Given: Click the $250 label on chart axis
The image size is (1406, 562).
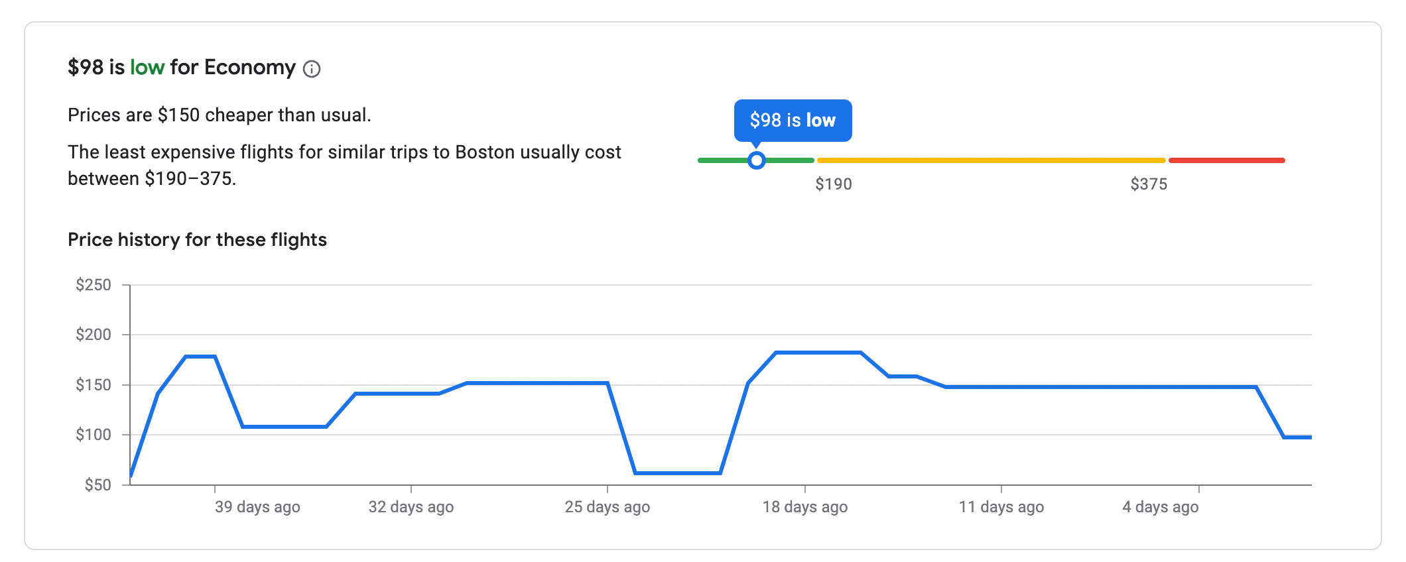Looking at the screenshot, I should click(x=94, y=285).
